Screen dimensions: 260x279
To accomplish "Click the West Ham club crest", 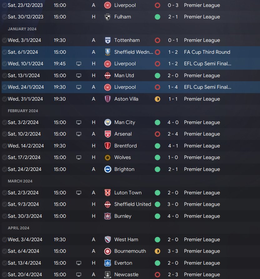I will click(x=108, y=239).
